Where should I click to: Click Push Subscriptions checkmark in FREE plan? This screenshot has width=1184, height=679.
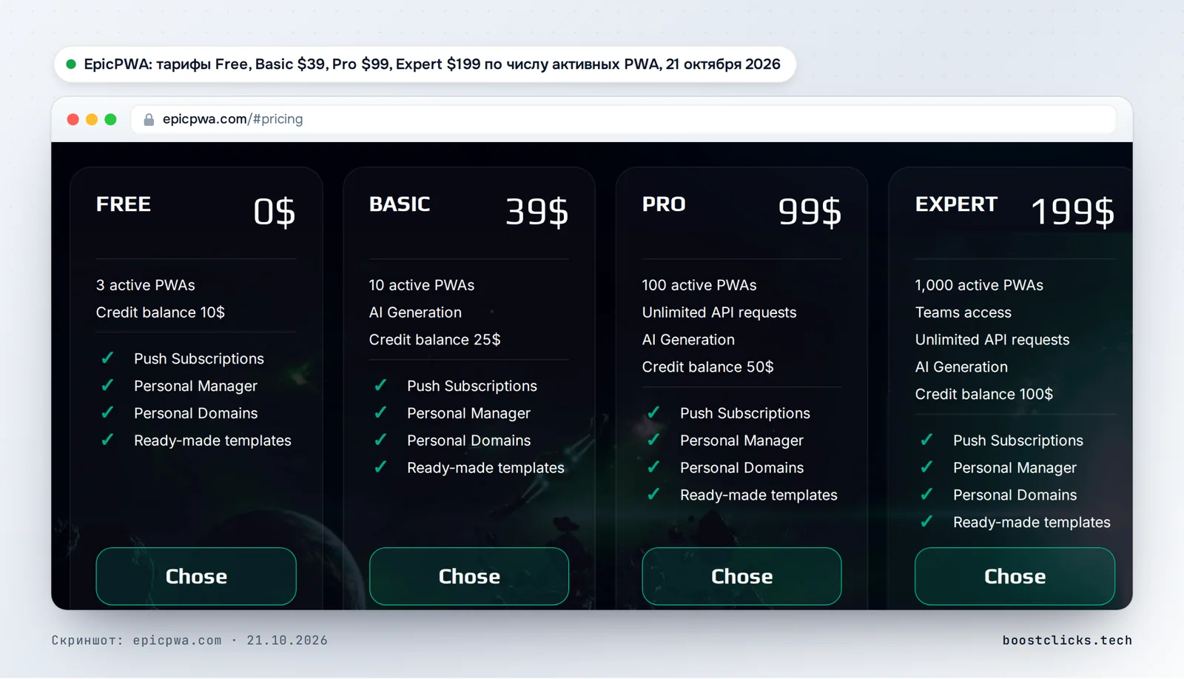click(108, 358)
